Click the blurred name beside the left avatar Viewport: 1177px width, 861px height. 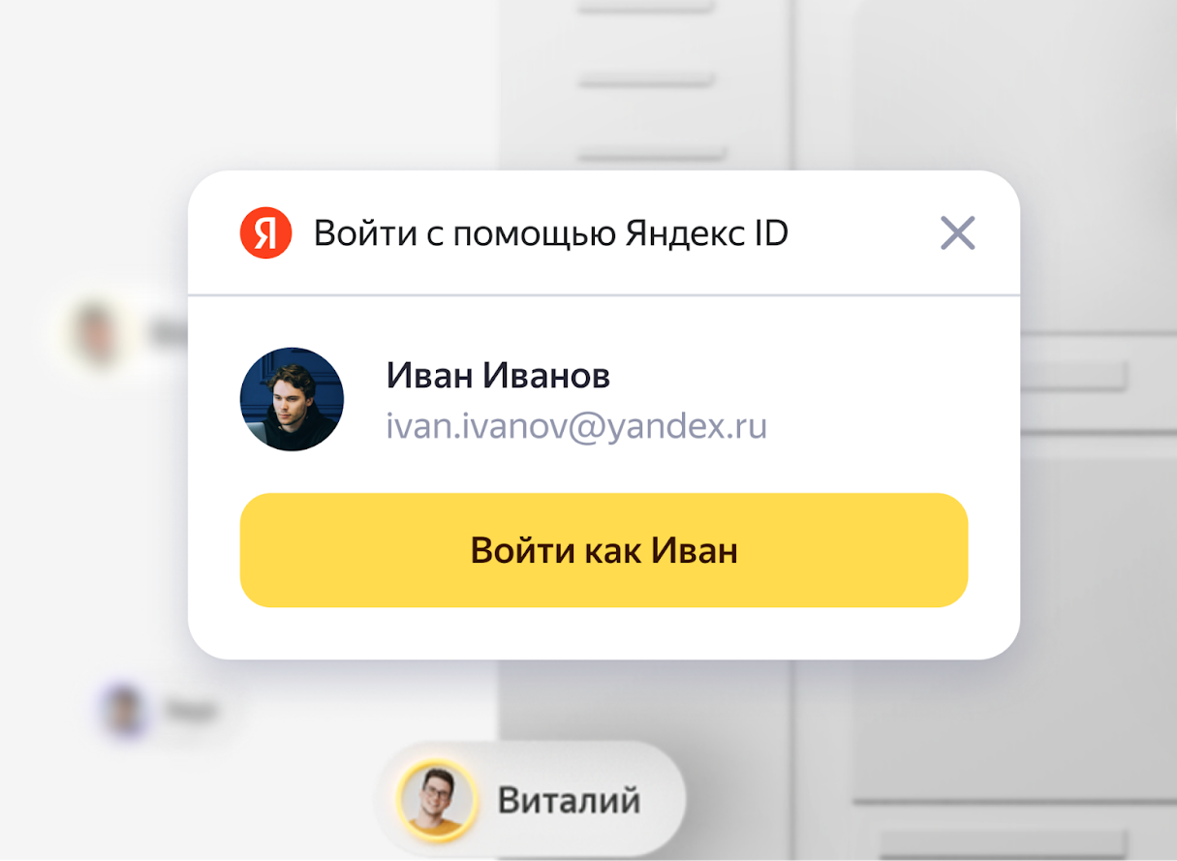click(167, 333)
